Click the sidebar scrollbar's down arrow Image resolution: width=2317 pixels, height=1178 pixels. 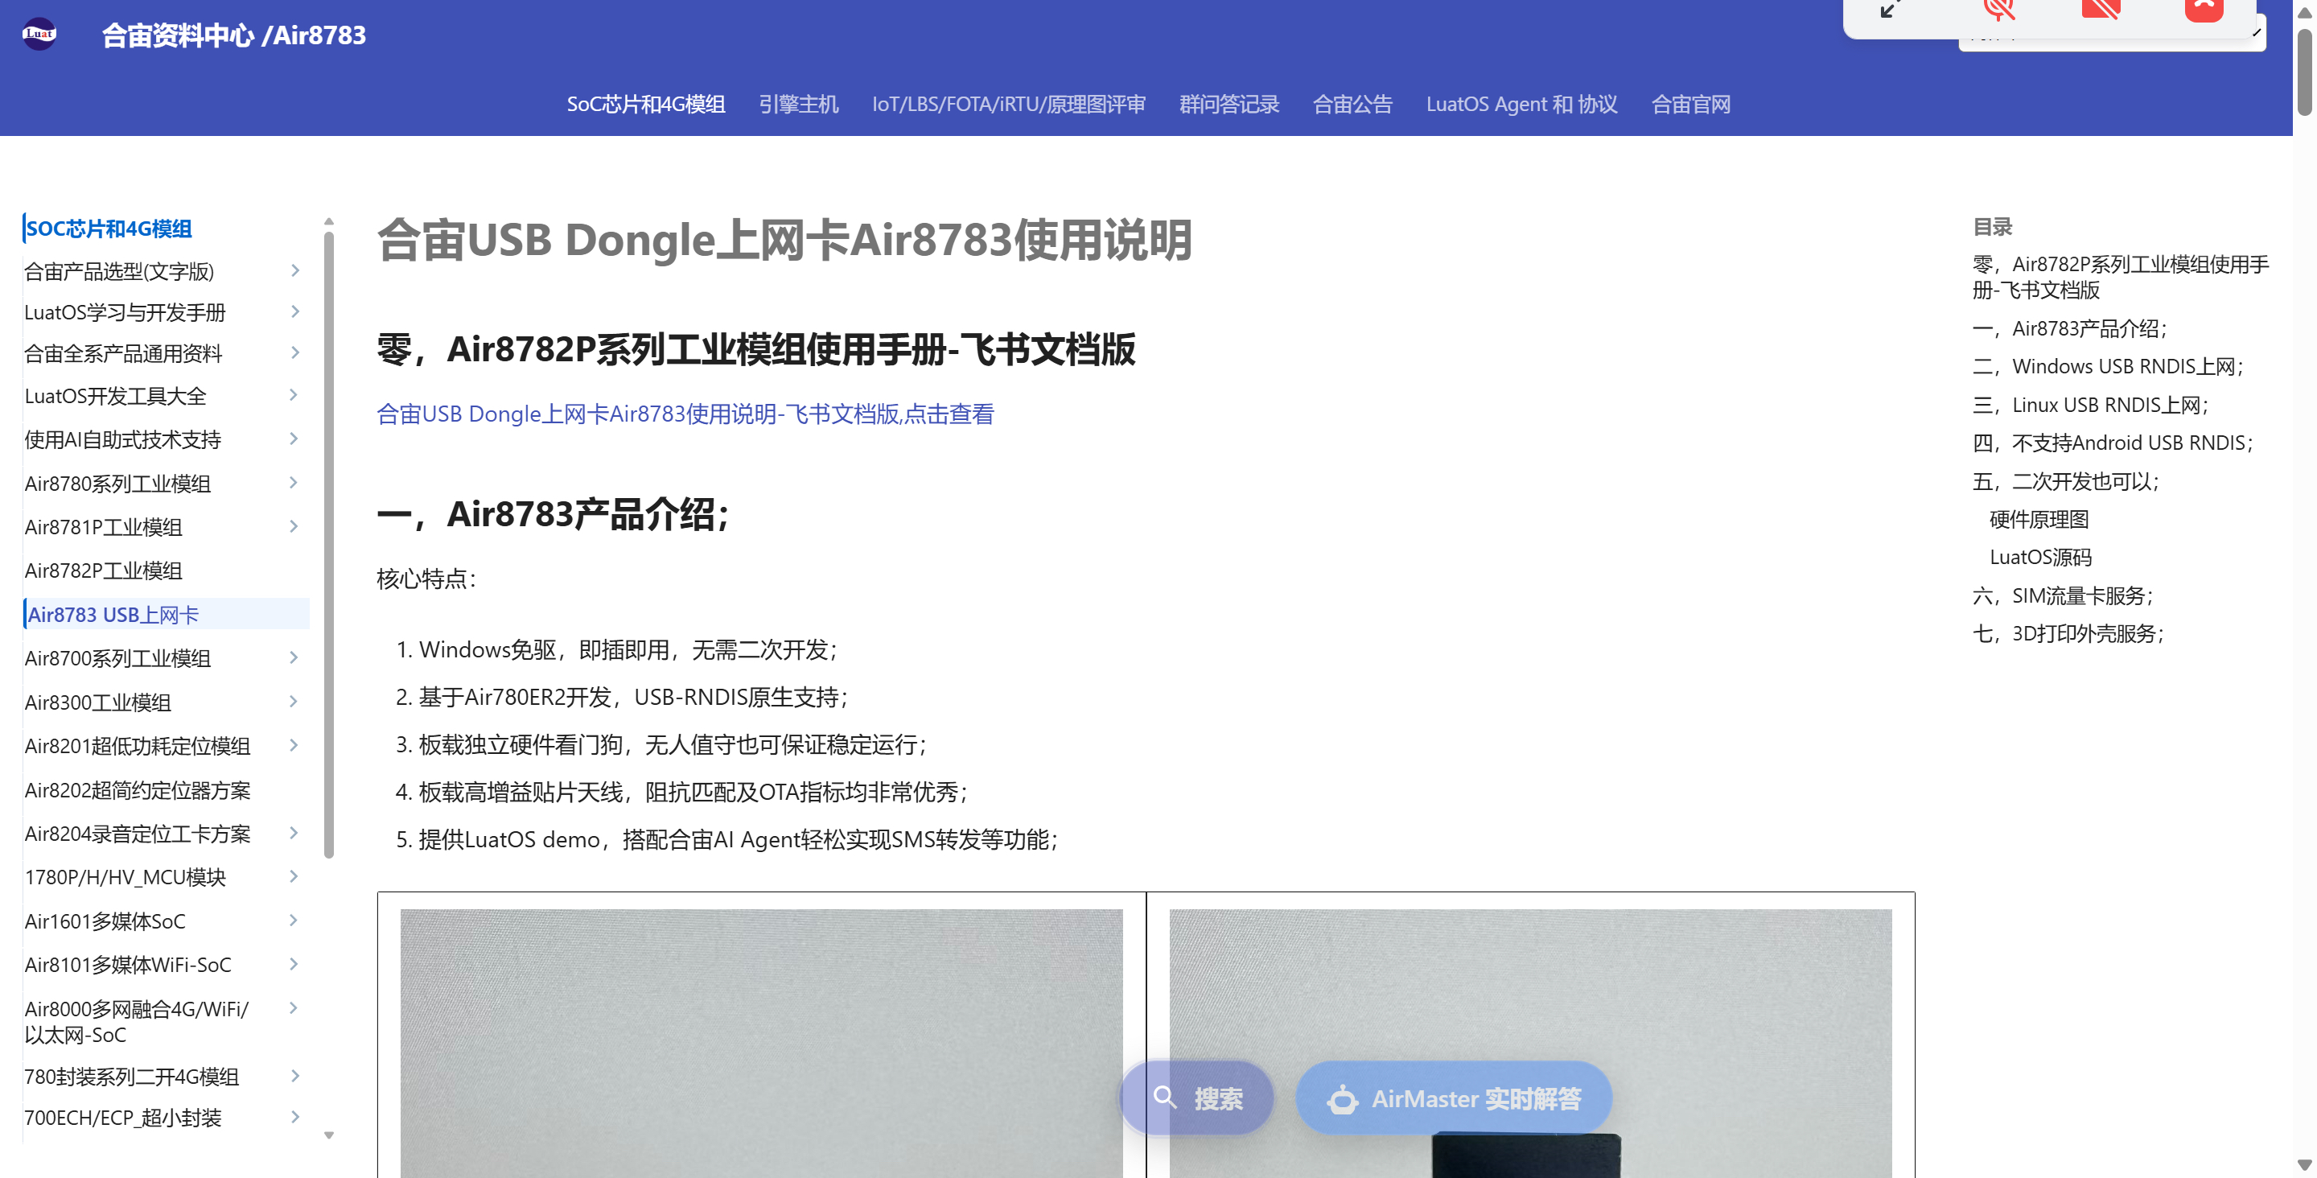coord(329,1135)
